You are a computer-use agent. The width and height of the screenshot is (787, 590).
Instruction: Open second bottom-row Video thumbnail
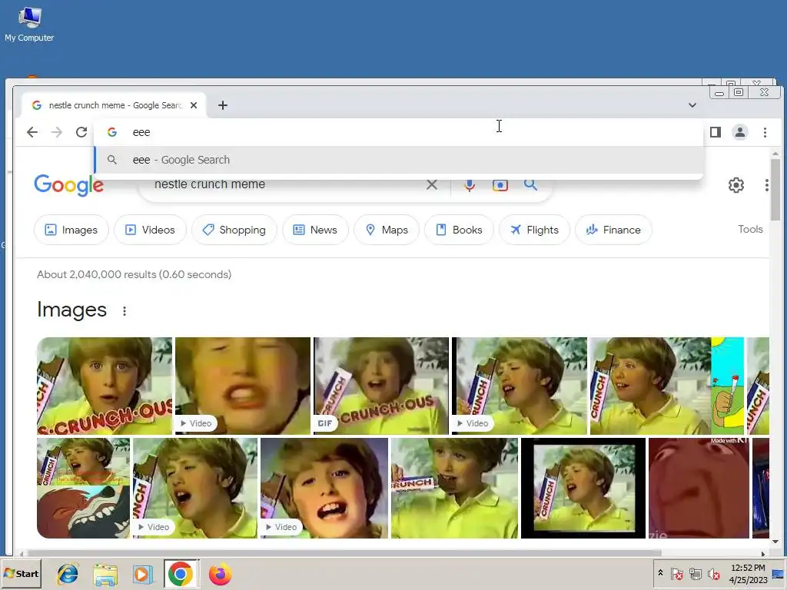[195, 488]
